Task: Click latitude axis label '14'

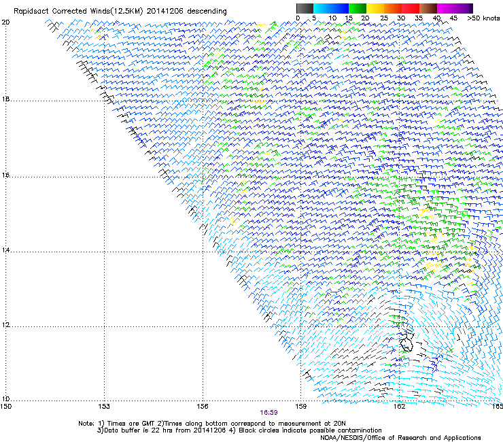Action: click(x=5, y=250)
